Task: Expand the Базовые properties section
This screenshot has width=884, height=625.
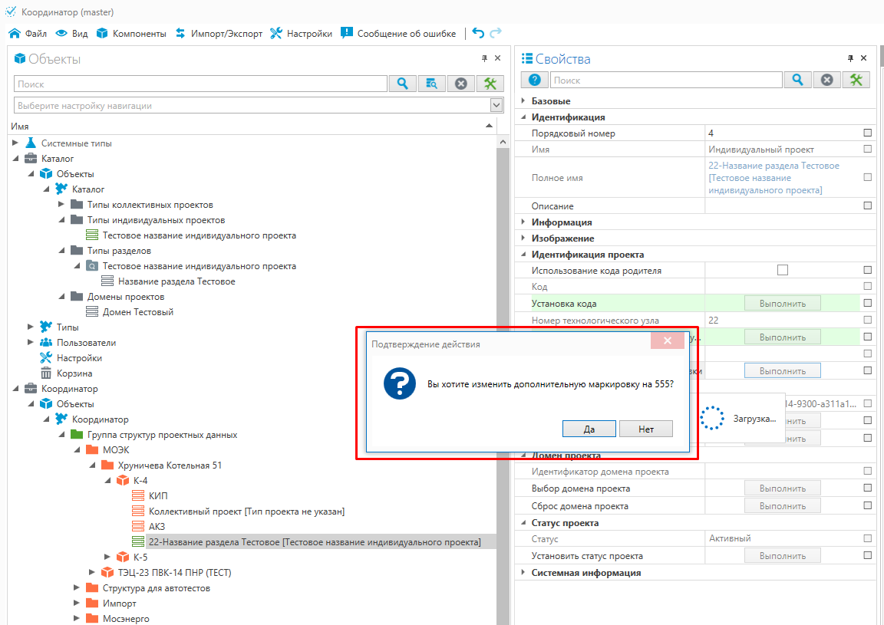Action: click(x=523, y=101)
